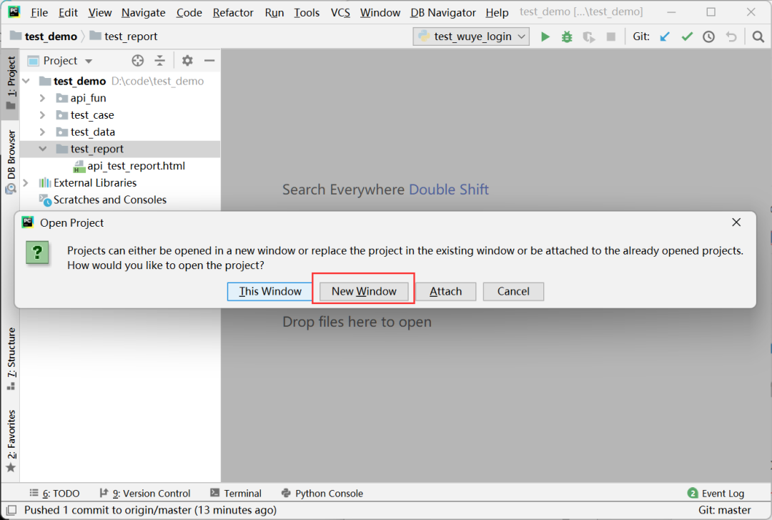772x520 pixels.
Task: Open the 6: TODO tool window
Action: [54, 494]
